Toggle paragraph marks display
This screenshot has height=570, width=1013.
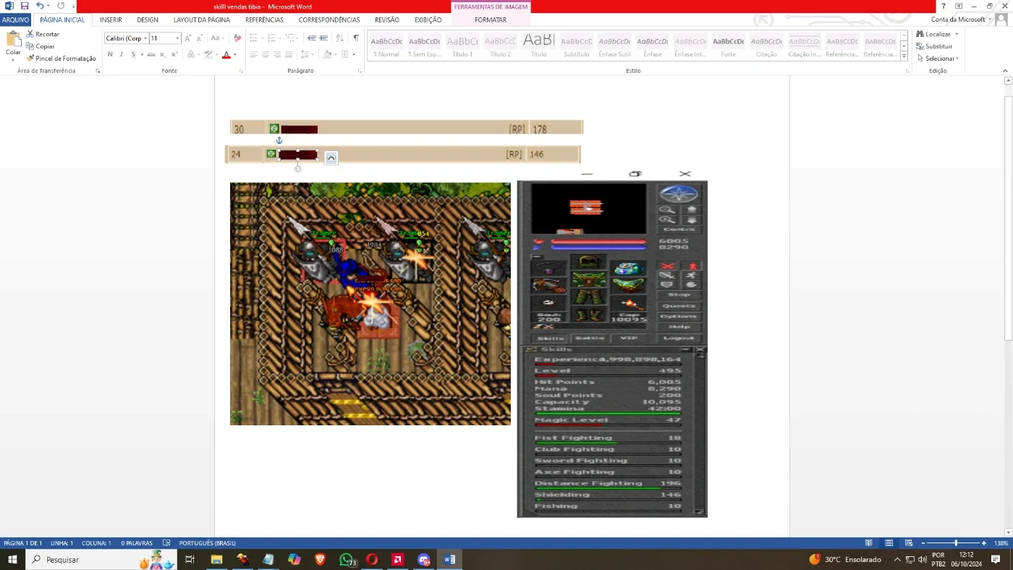(x=355, y=38)
